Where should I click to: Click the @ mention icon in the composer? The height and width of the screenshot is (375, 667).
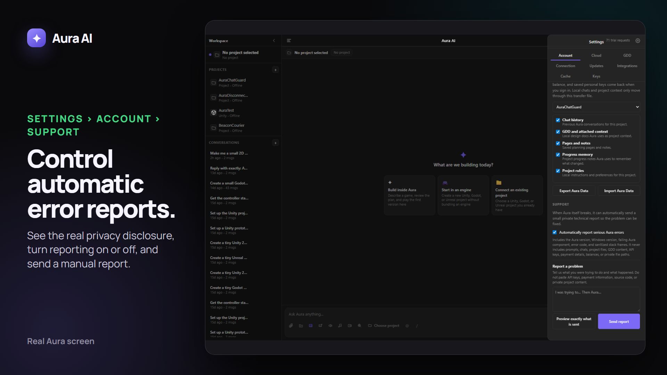pos(407,326)
